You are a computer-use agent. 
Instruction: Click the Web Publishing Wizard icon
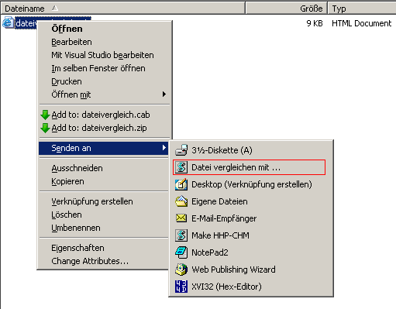point(181,270)
